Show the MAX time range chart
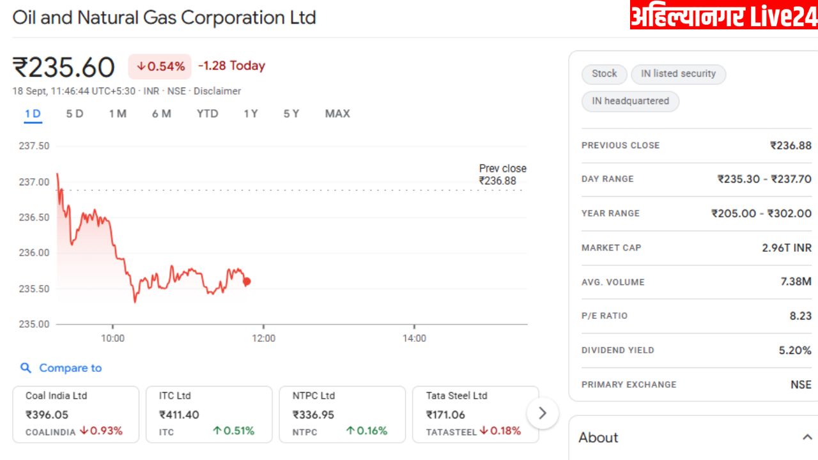 click(x=337, y=114)
